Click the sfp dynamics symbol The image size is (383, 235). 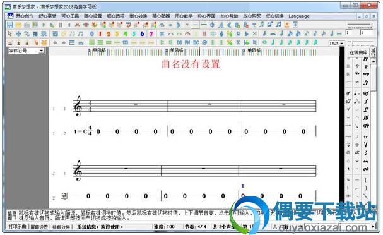(x=366, y=126)
